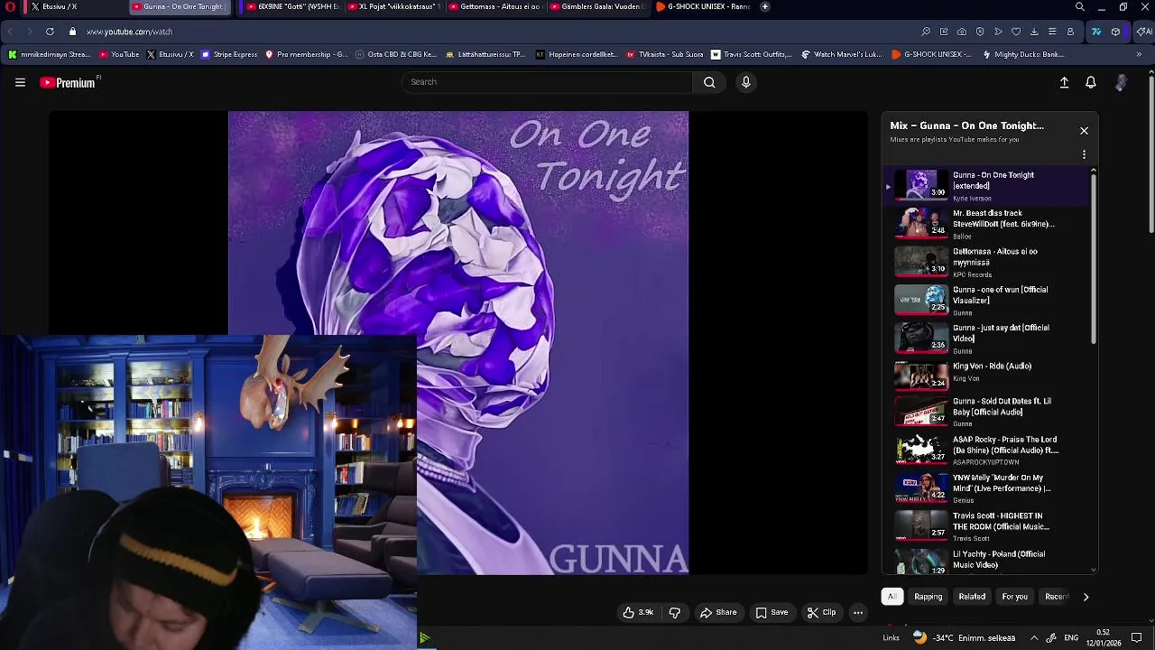The image size is (1155, 650).
Task: Open the Mighty Ducks bookmark
Action: coord(1022,54)
